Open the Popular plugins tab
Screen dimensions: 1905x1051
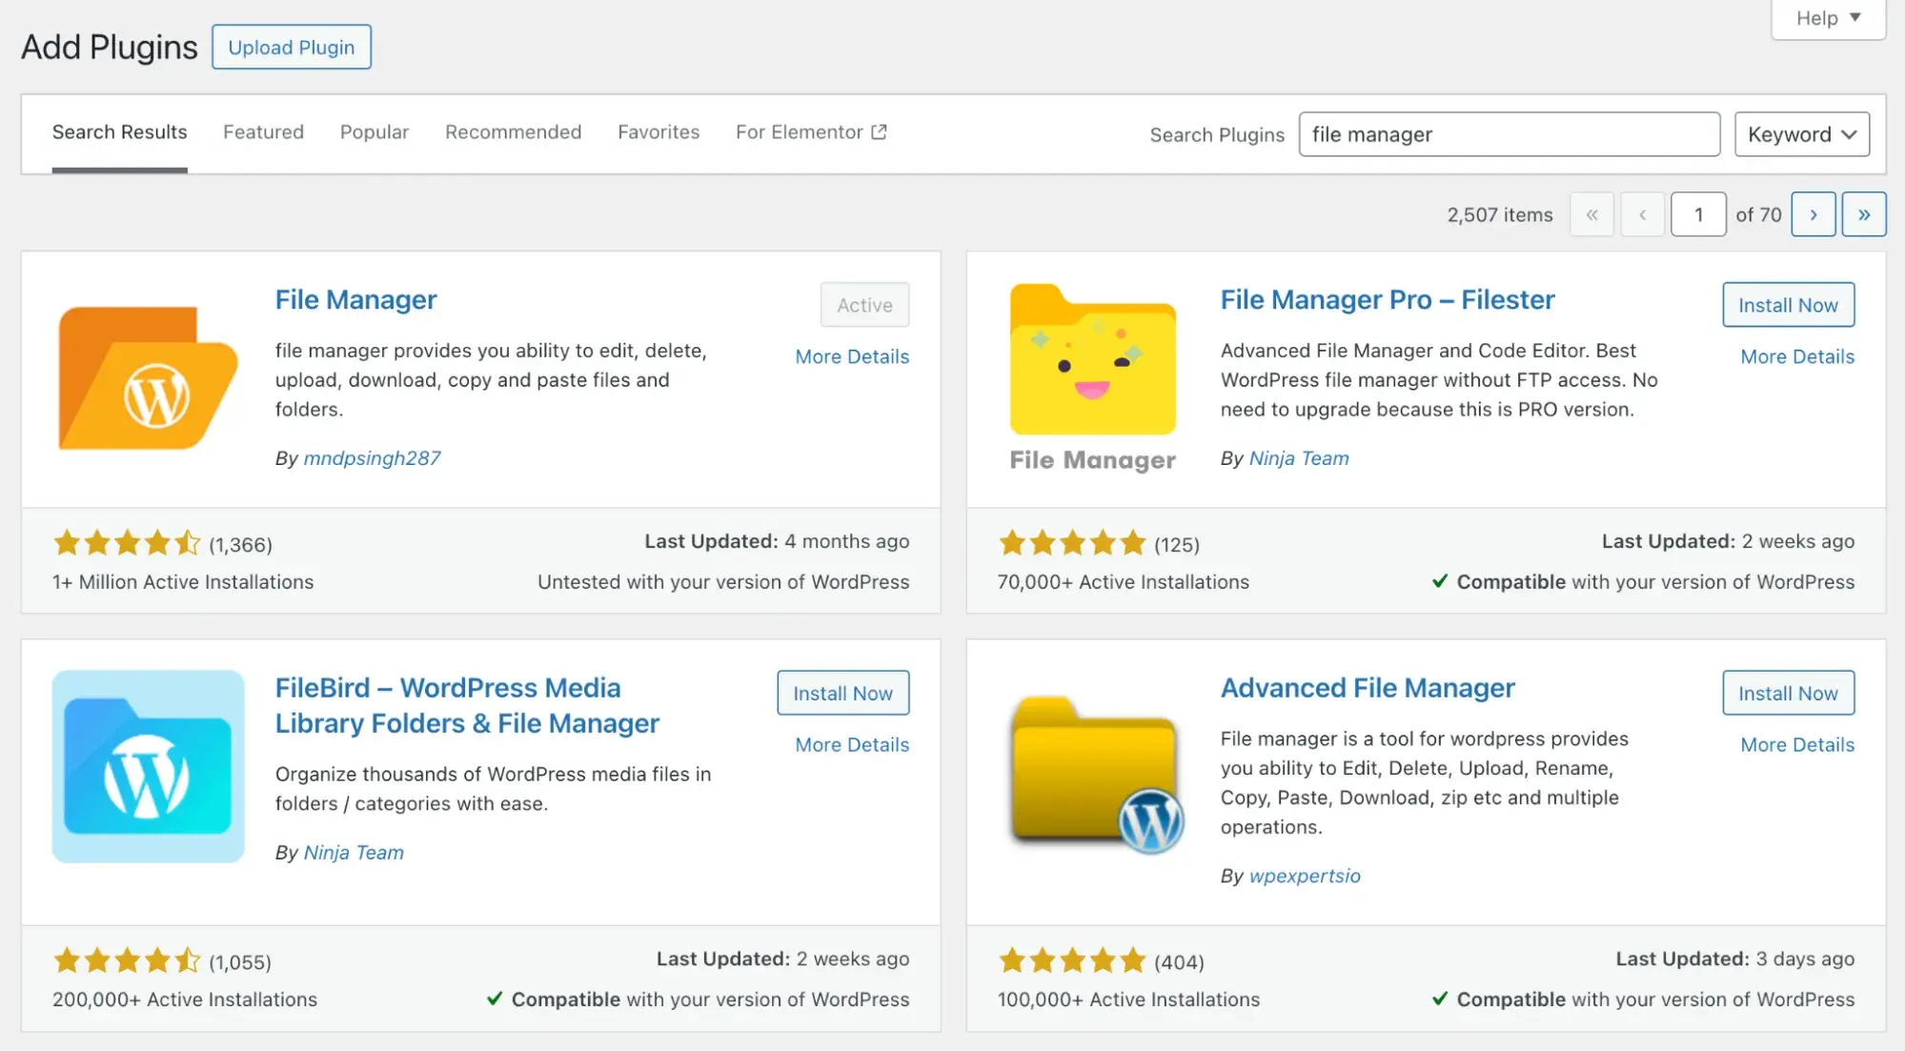(x=375, y=132)
